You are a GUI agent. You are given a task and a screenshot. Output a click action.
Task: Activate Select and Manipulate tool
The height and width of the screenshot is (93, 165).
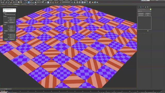point(46,2)
